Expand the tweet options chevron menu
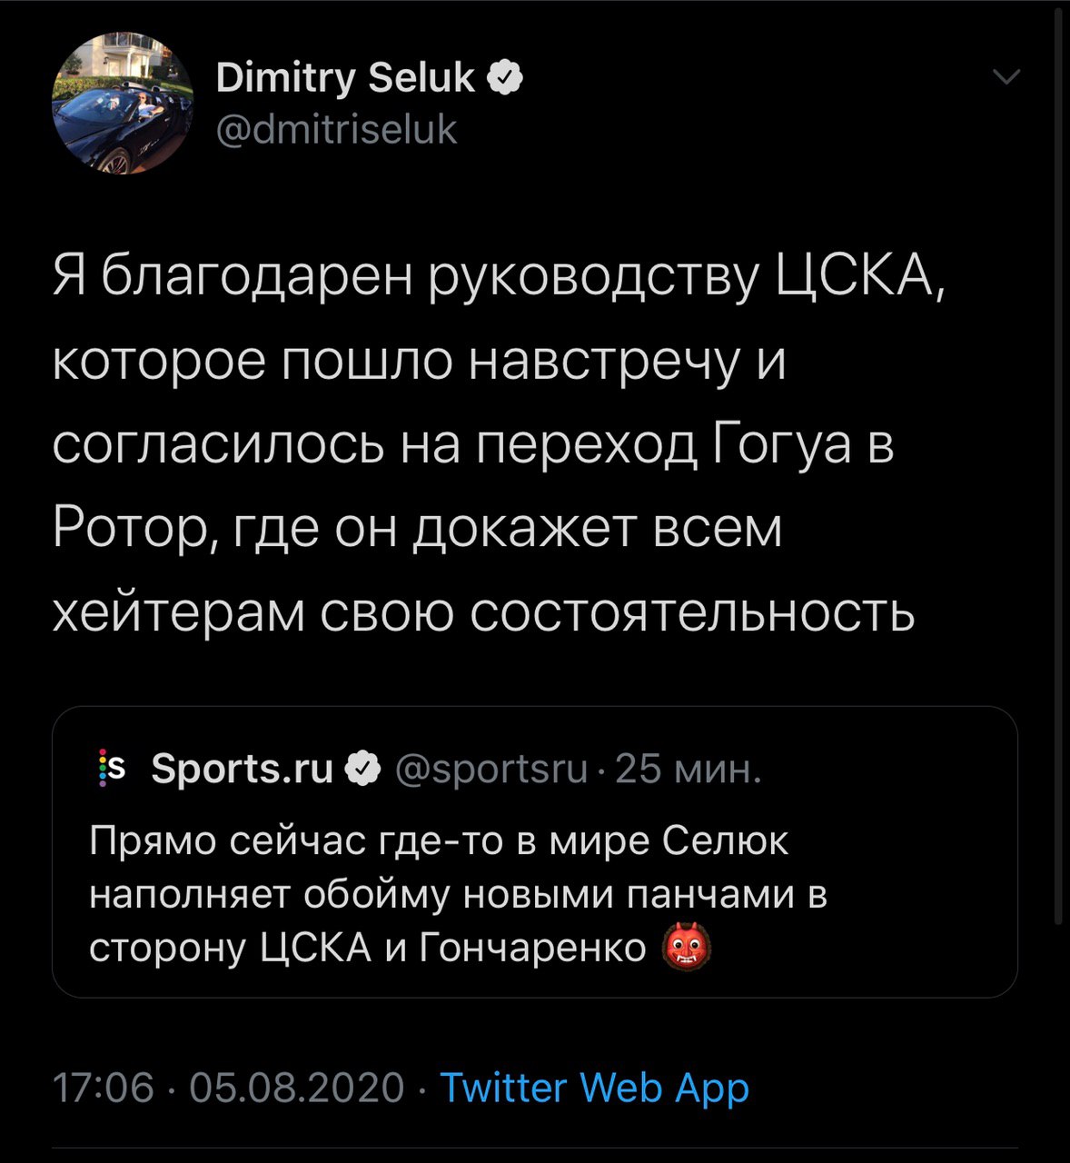1070x1163 pixels. click(1006, 78)
